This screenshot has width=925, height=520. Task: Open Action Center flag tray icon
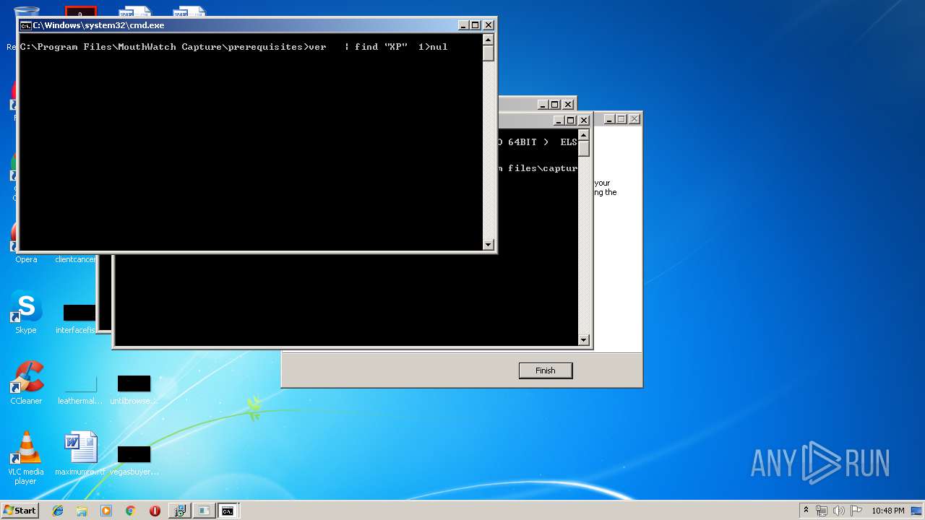tap(856, 511)
